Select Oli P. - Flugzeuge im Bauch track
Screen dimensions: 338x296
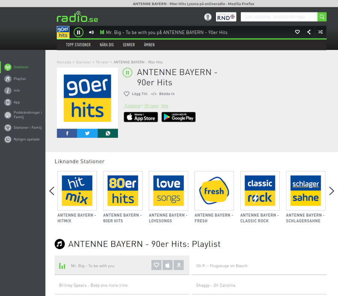tap(259, 266)
